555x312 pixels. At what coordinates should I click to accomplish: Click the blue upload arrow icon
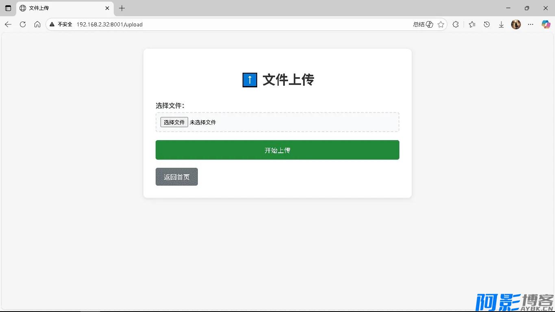coord(249,80)
